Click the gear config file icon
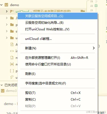Image resolution: width=107 pixels, height=114 pixels. pos(12,64)
